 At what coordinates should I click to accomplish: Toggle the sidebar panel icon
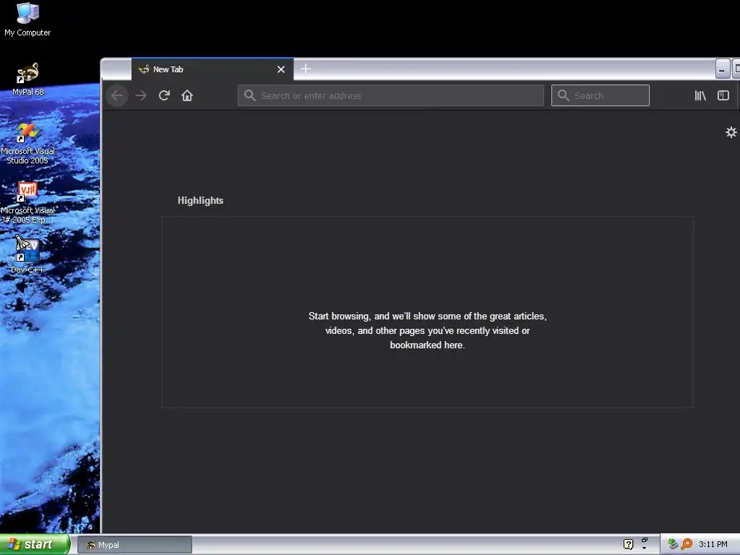723,96
